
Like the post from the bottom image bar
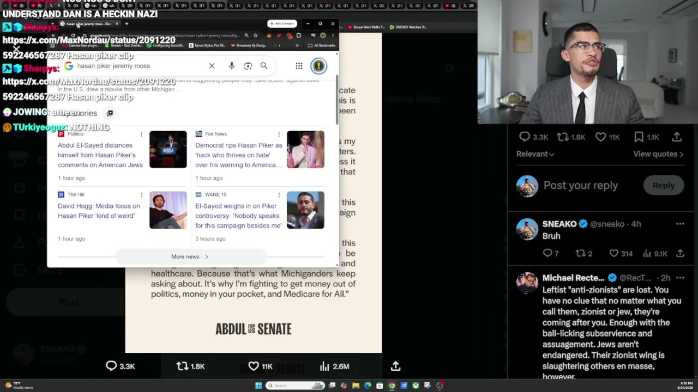260,366
